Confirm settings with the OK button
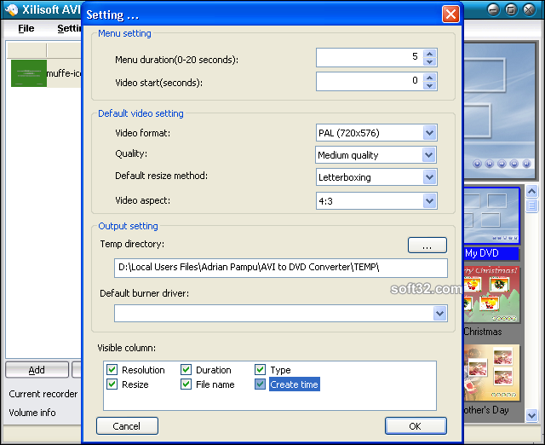Screen dimensions: 545x445 (416, 426)
